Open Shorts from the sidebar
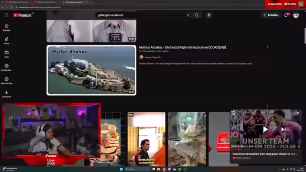This screenshot has height=172, width=306. pyautogui.click(x=6, y=41)
